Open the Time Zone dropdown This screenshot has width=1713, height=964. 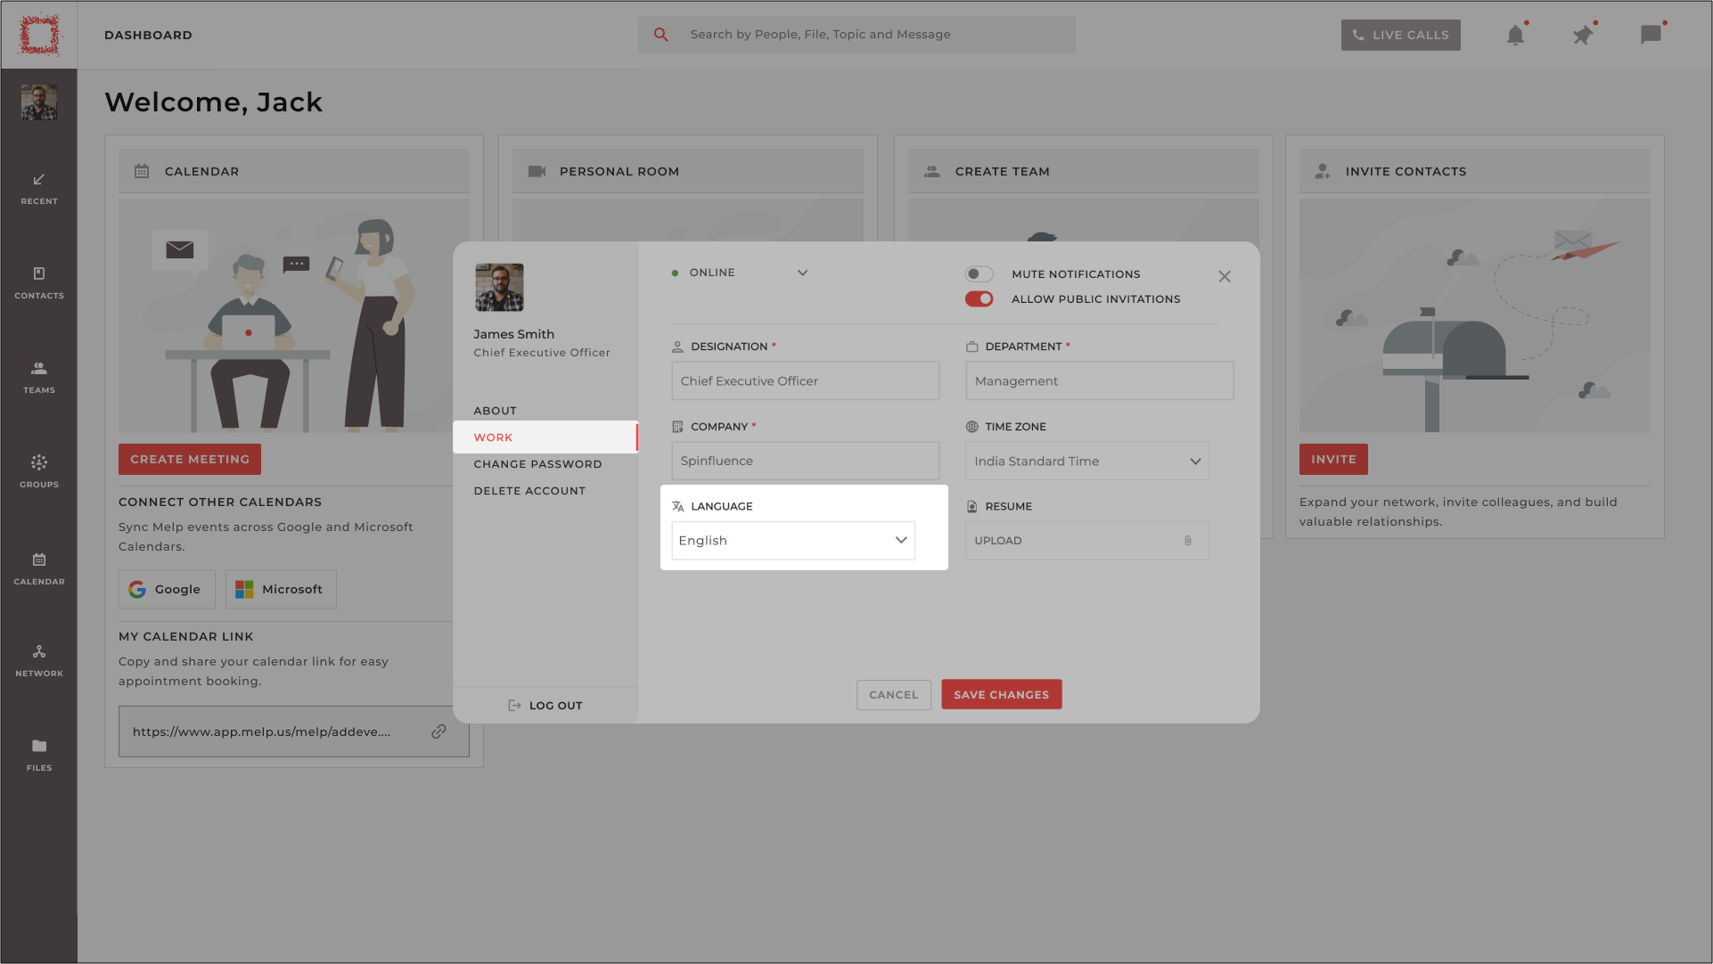pos(1087,462)
